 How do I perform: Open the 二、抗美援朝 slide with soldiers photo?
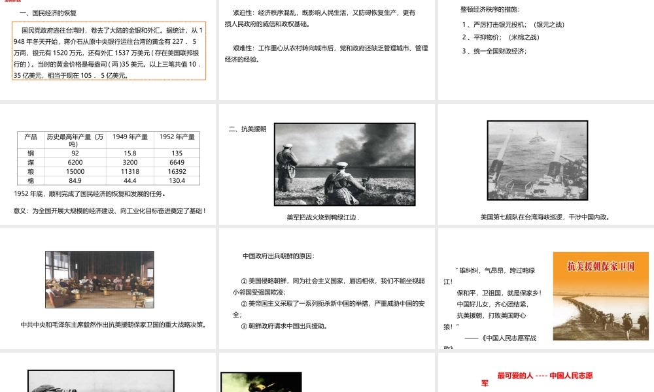click(x=326, y=164)
